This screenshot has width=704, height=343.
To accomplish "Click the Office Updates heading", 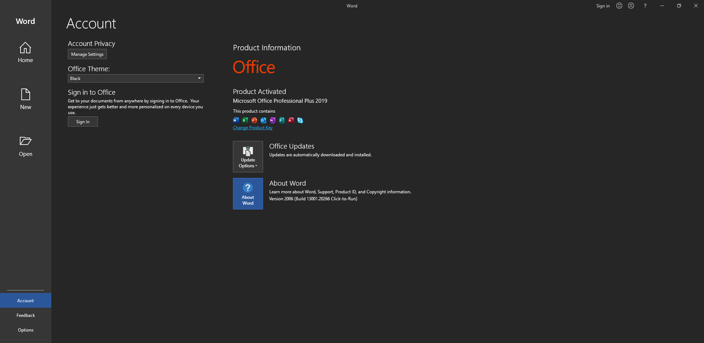I will point(291,146).
